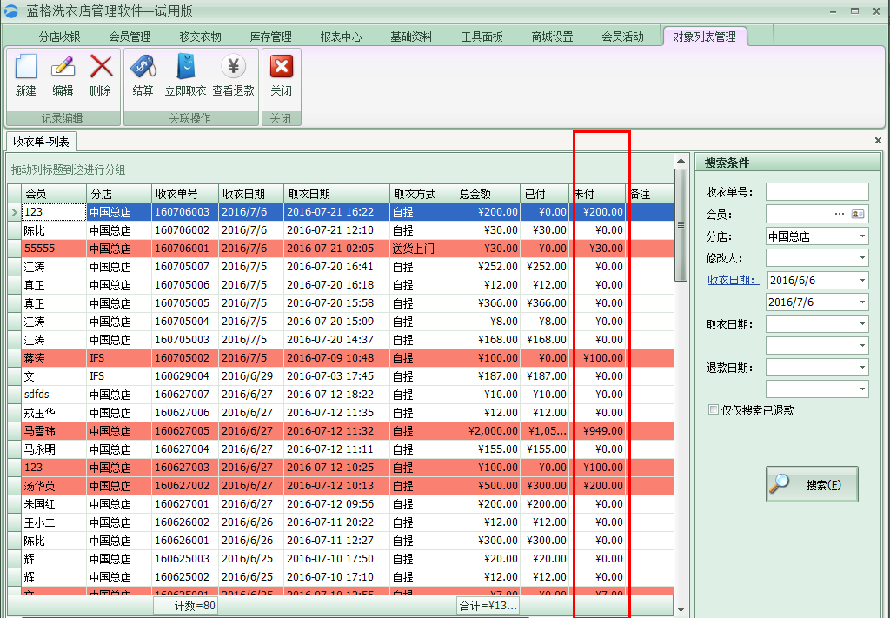Select order 160705007 cell
The height and width of the screenshot is (618, 890).
(185, 267)
